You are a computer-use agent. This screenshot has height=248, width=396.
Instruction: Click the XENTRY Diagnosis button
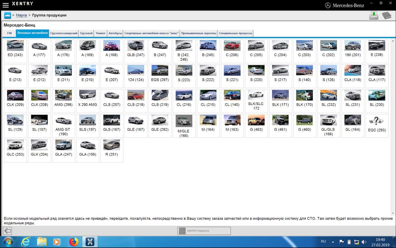point(204,231)
